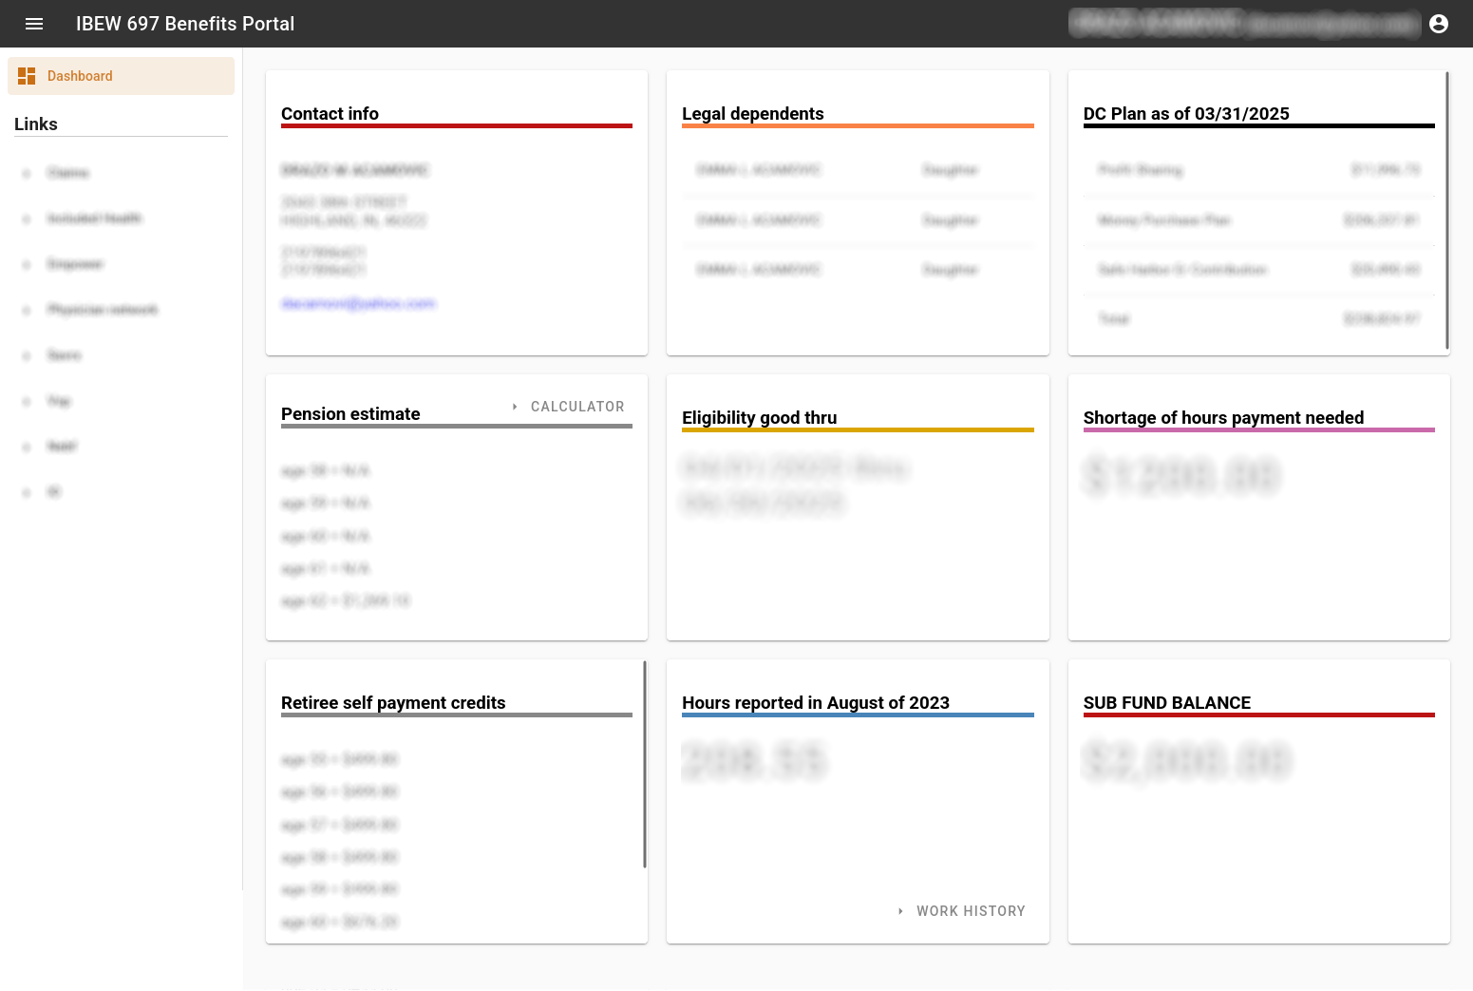The height and width of the screenshot is (991, 1473).
Task: Click Shortage of hours payment needed heading
Action: (x=1222, y=418)
